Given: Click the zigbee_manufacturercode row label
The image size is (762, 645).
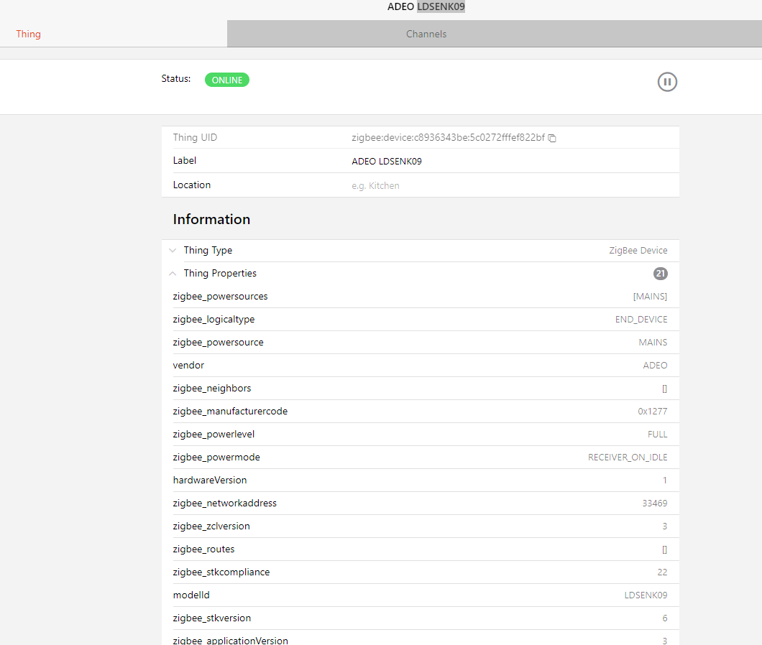Looking at the screenshot, I should tap(230, 412).
